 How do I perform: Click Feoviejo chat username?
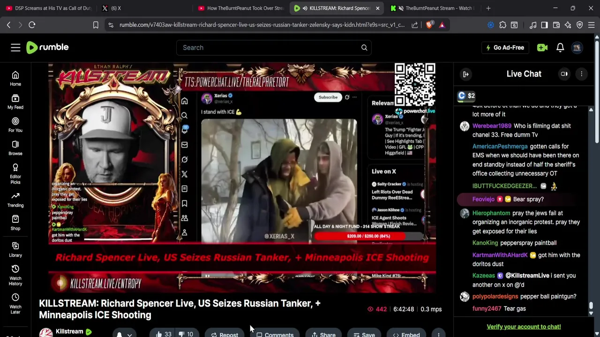point(483,199)
